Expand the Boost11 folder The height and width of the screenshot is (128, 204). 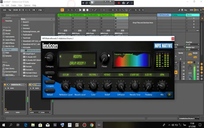(22, 22)
